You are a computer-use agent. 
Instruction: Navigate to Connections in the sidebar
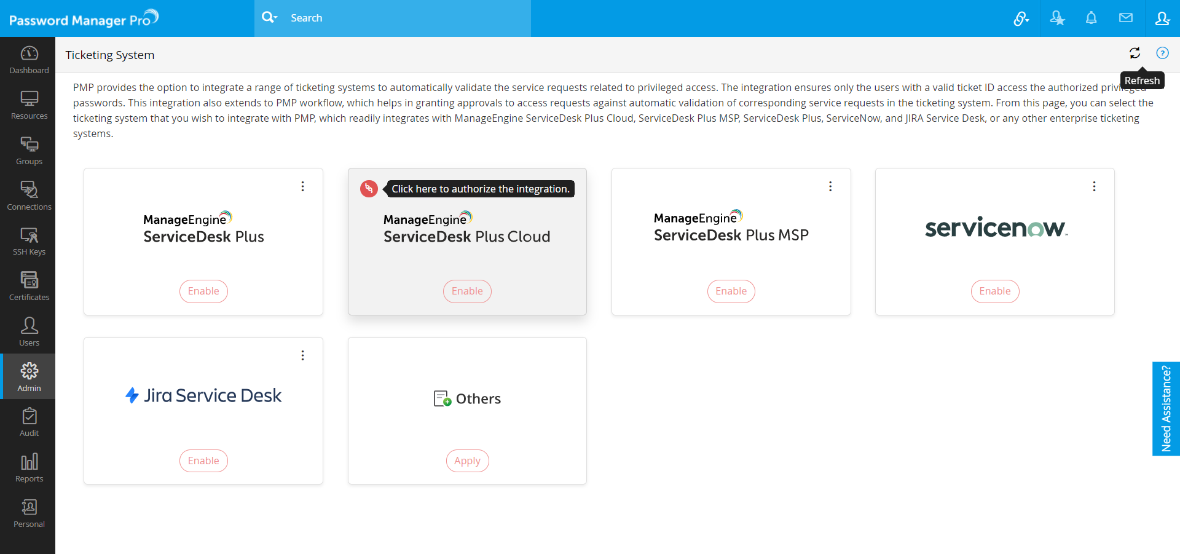[29, 196]
